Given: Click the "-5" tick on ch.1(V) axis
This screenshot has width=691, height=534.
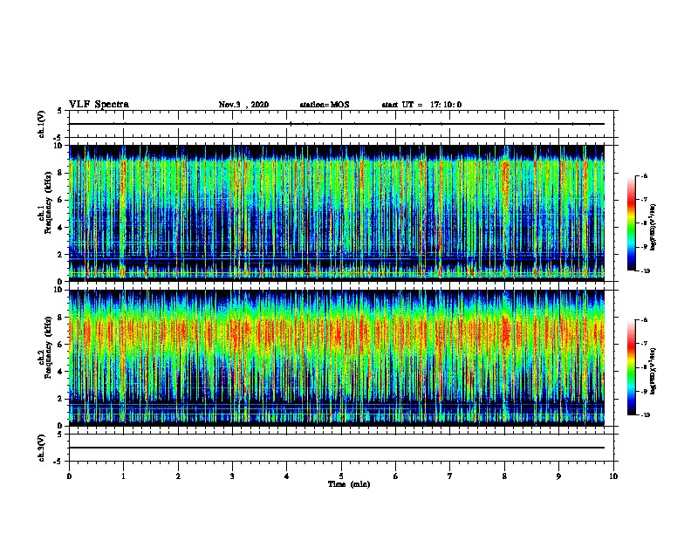Looking at the screenshot, I should (x=58, y=138).
